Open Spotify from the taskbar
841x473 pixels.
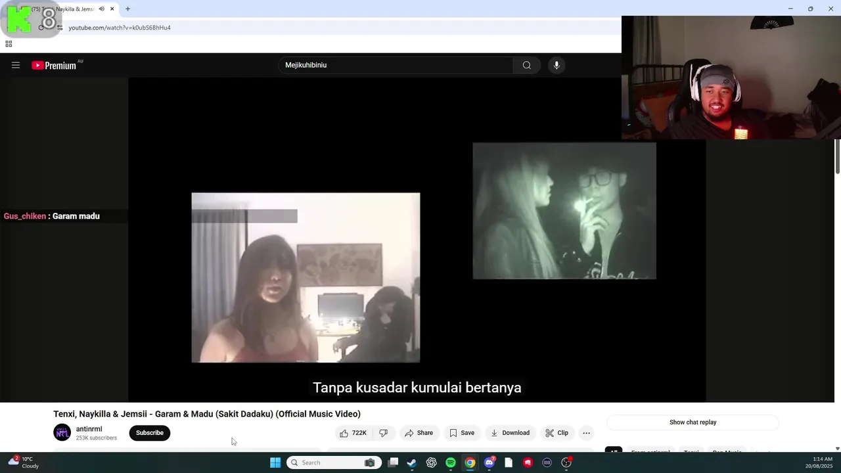450,462
